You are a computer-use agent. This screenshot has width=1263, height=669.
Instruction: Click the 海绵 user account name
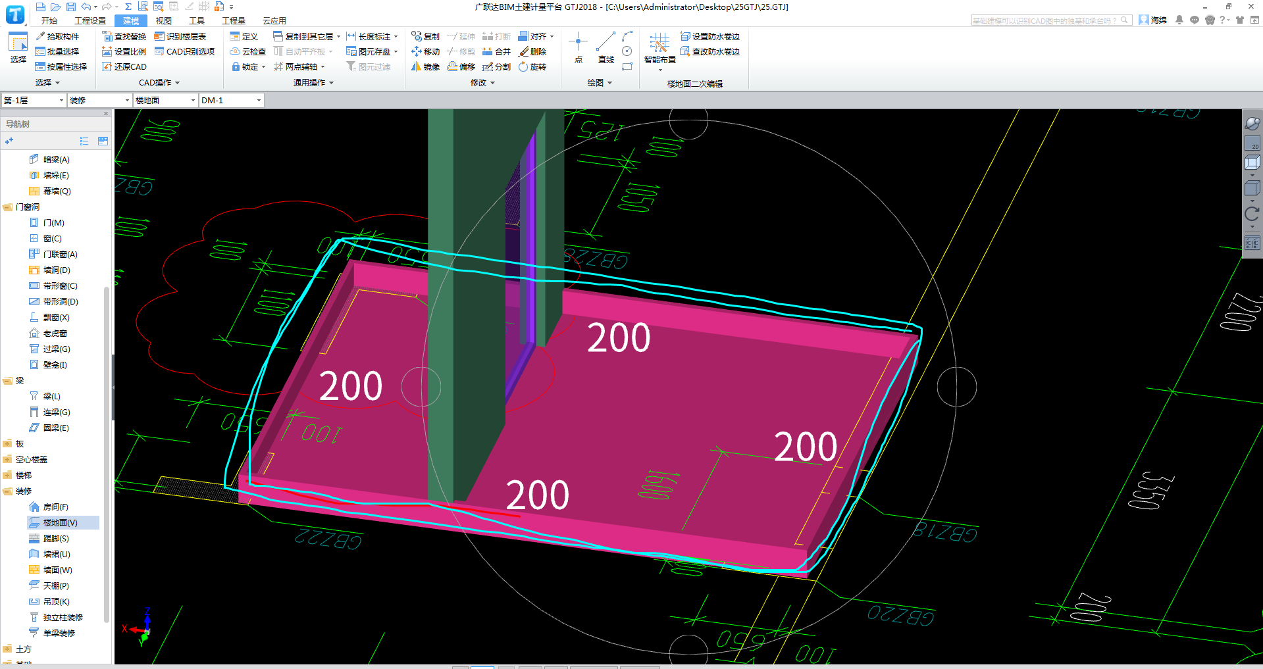(1159, 20)
